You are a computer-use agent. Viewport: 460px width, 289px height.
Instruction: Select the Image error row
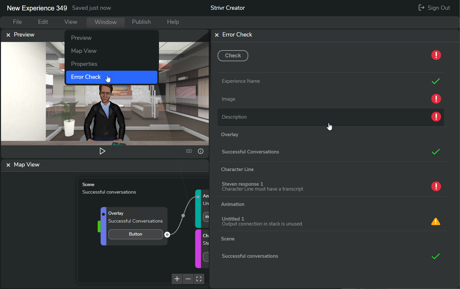click(x=331, y=99)
